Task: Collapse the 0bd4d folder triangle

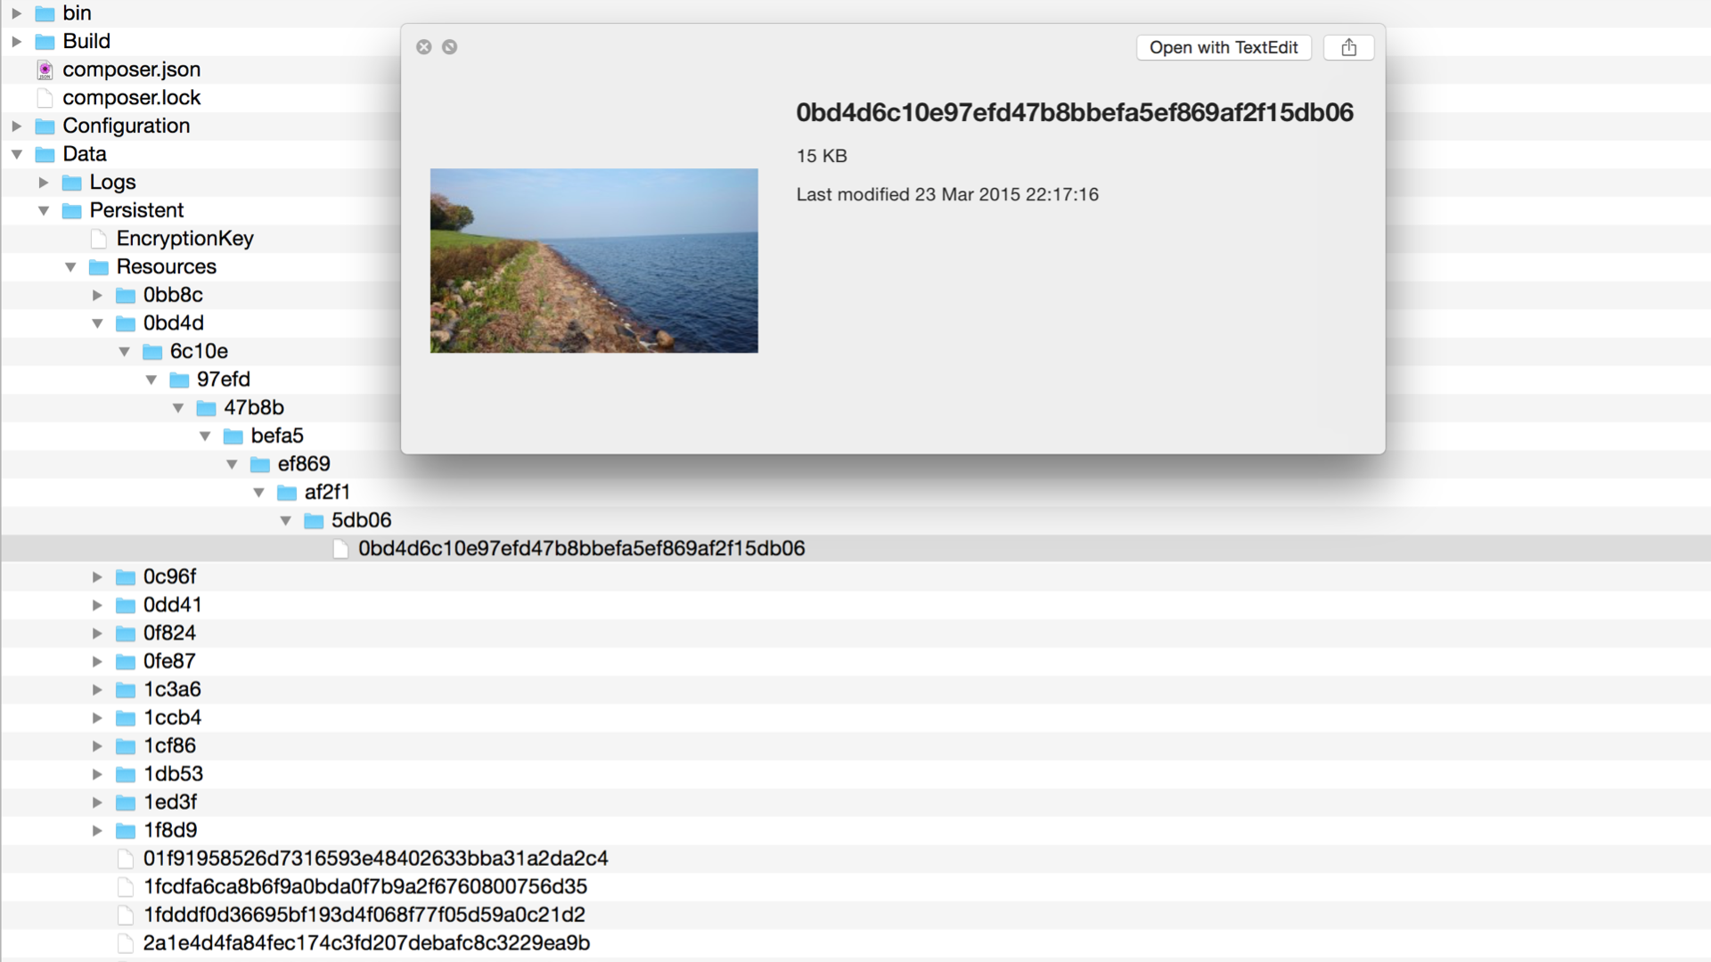Action: pos(97,323)
